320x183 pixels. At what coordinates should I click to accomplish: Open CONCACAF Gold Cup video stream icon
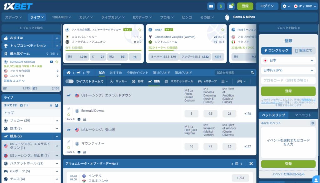(52, 62)
